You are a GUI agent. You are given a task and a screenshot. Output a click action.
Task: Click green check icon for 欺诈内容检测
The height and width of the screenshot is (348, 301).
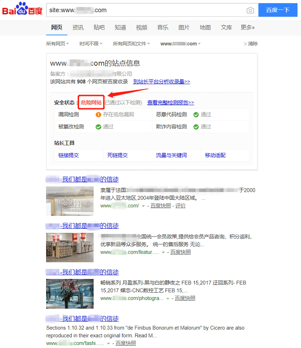[x=196, y=127]
